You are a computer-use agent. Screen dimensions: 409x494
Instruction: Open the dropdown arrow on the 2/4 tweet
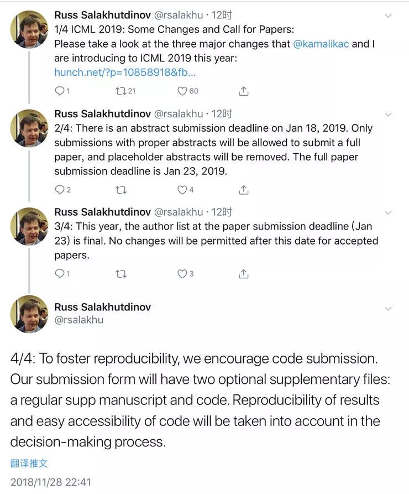point(388,115)
